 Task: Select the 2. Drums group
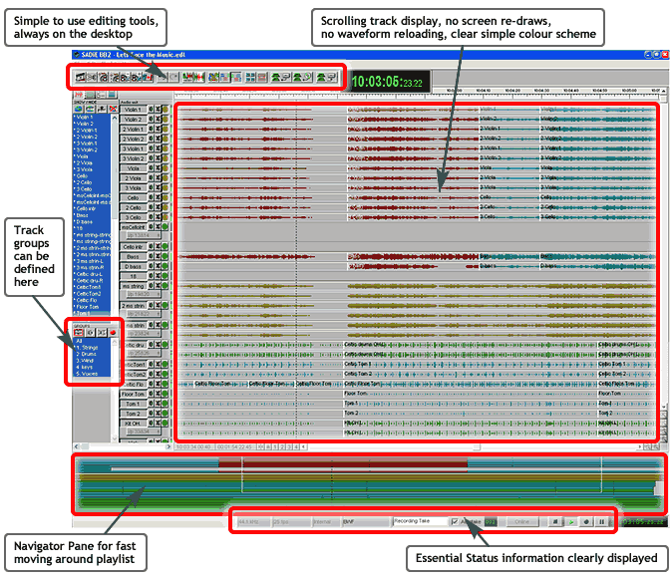[x=92, y=355]
